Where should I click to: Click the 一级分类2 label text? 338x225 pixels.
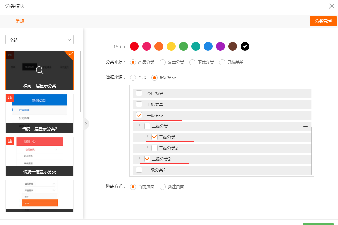pyautogui.click(x=156, y=170)
